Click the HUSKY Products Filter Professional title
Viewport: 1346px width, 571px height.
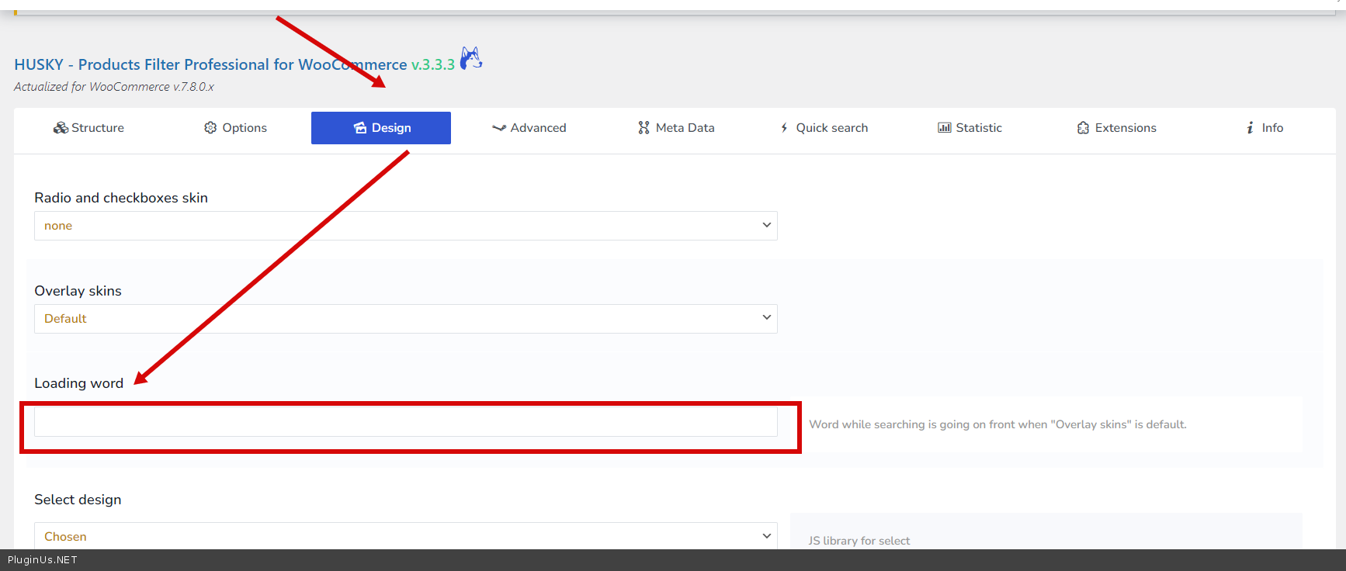click(210, 64)
